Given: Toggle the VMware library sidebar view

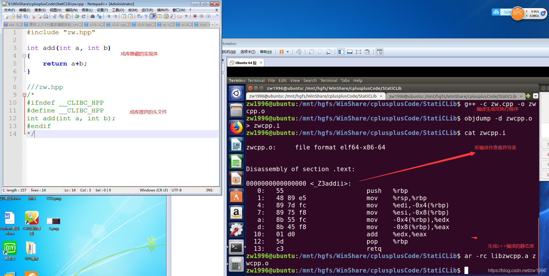Looking at the screenshot, I should click(x=341, y=52).
